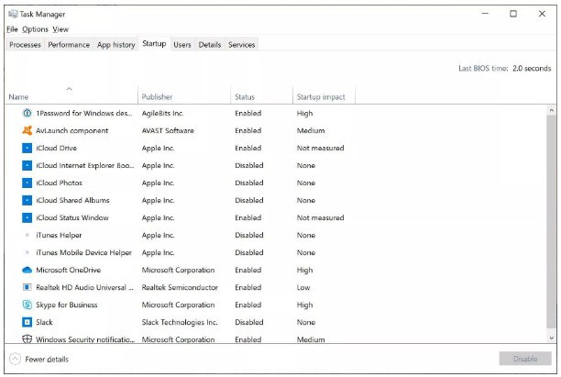561x377 pixels.
Task: Click Not measured in iCloud Drive row
Action: click(320, 148)
